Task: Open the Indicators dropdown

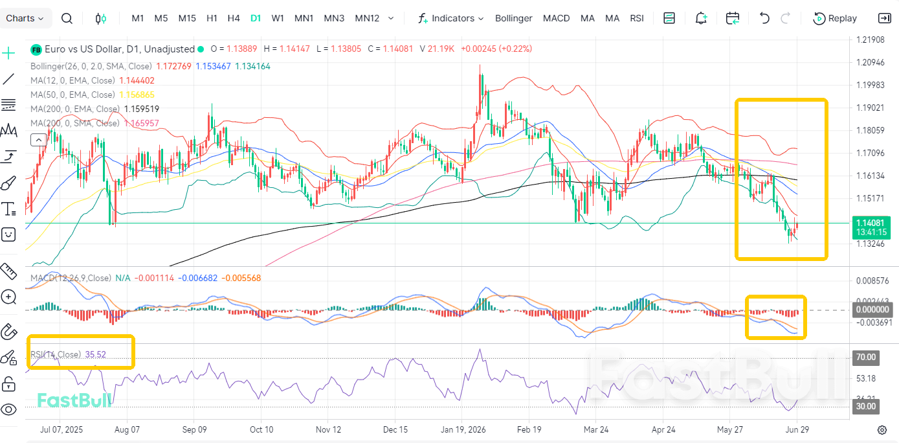Action: (451, 18)
